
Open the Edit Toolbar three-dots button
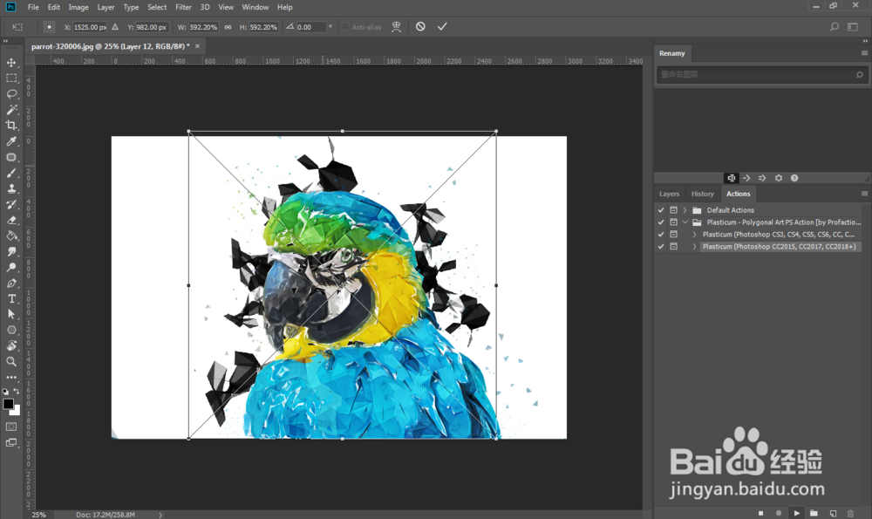pyautogui.click(x=11, y=377)
